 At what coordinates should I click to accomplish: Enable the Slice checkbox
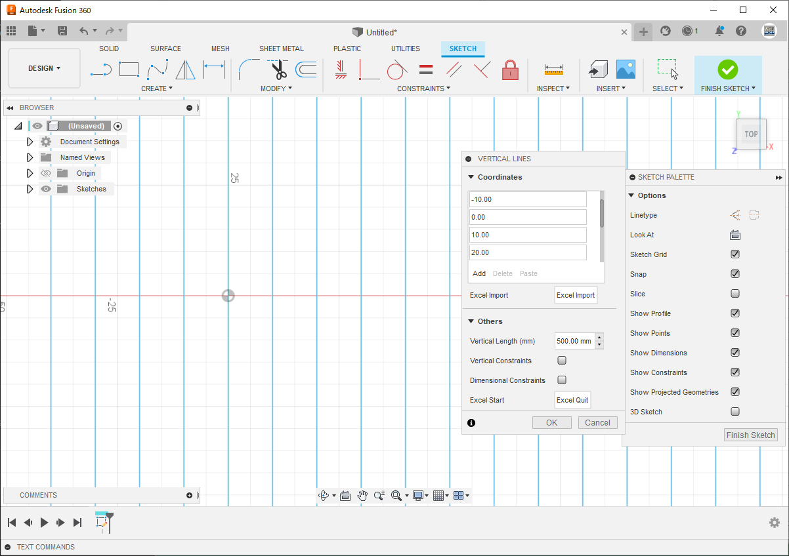coord(735,294)
